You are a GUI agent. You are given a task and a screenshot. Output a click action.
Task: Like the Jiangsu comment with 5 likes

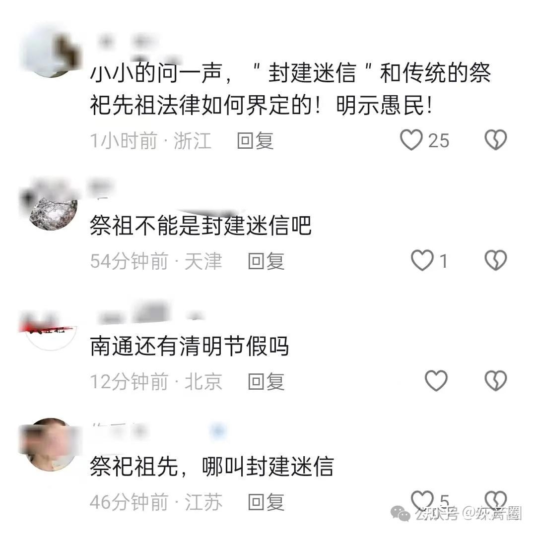pos(422,501)
